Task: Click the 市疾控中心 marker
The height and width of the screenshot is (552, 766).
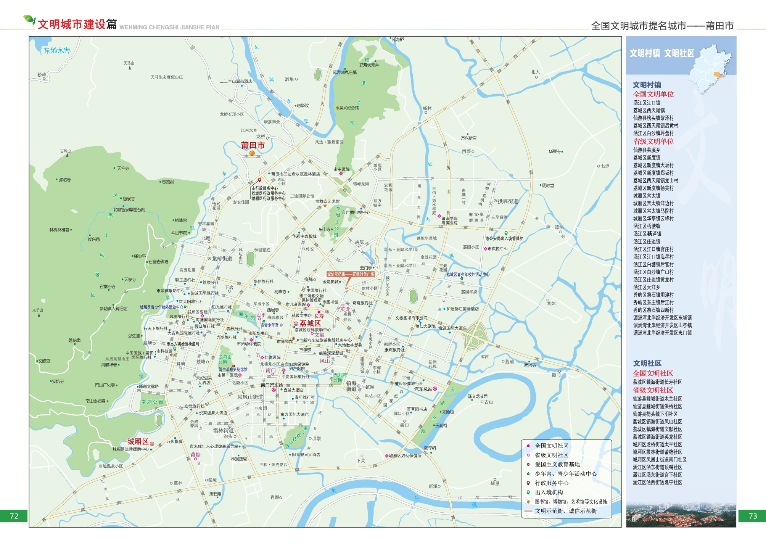Action: pos(485,249)
